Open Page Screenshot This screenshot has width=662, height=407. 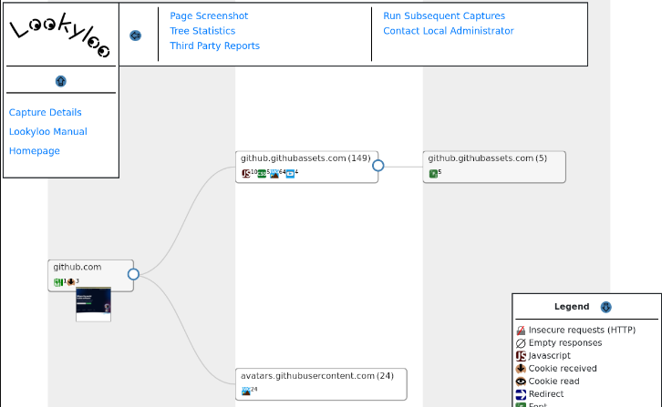pyautogui.click(x=209, y=16)
